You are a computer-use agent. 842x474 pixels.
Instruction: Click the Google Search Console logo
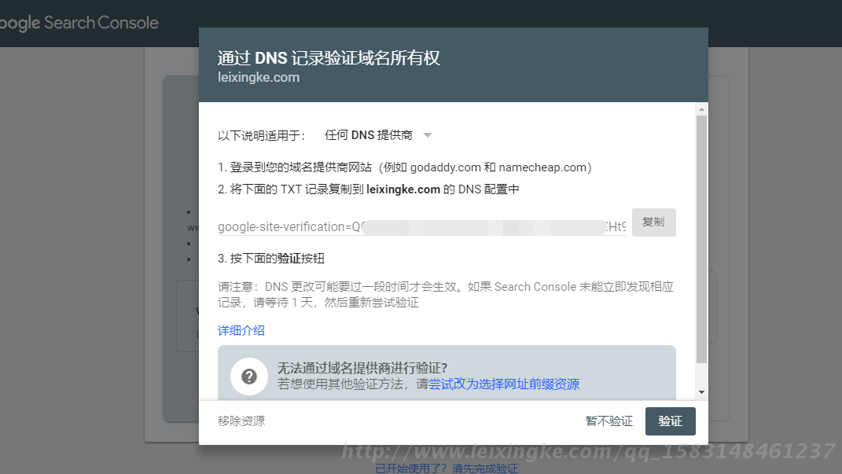79,23
